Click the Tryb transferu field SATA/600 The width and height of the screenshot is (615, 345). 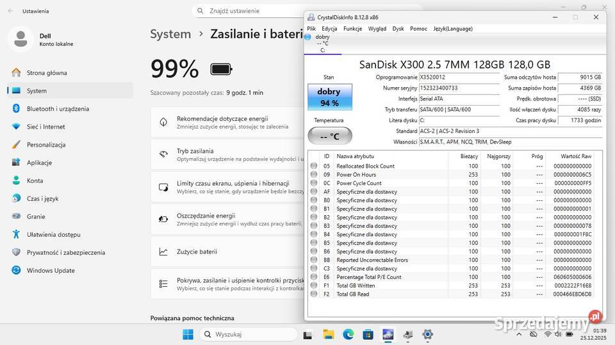pos(459,110)
